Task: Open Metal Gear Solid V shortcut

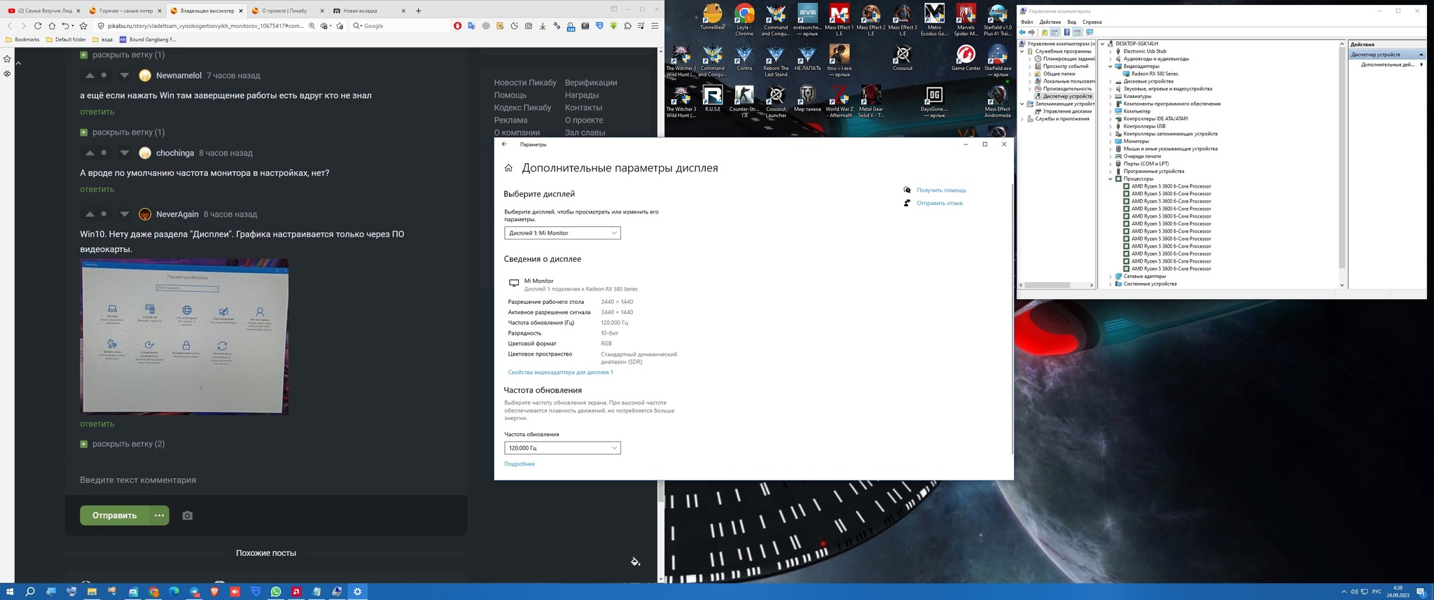Action: (871, 102)
